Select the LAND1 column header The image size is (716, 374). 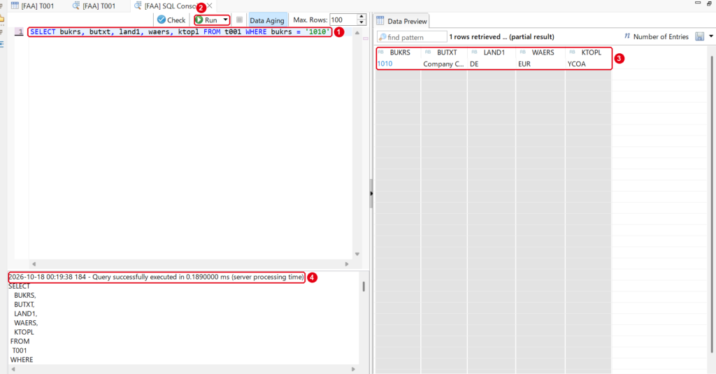[492, 52]
